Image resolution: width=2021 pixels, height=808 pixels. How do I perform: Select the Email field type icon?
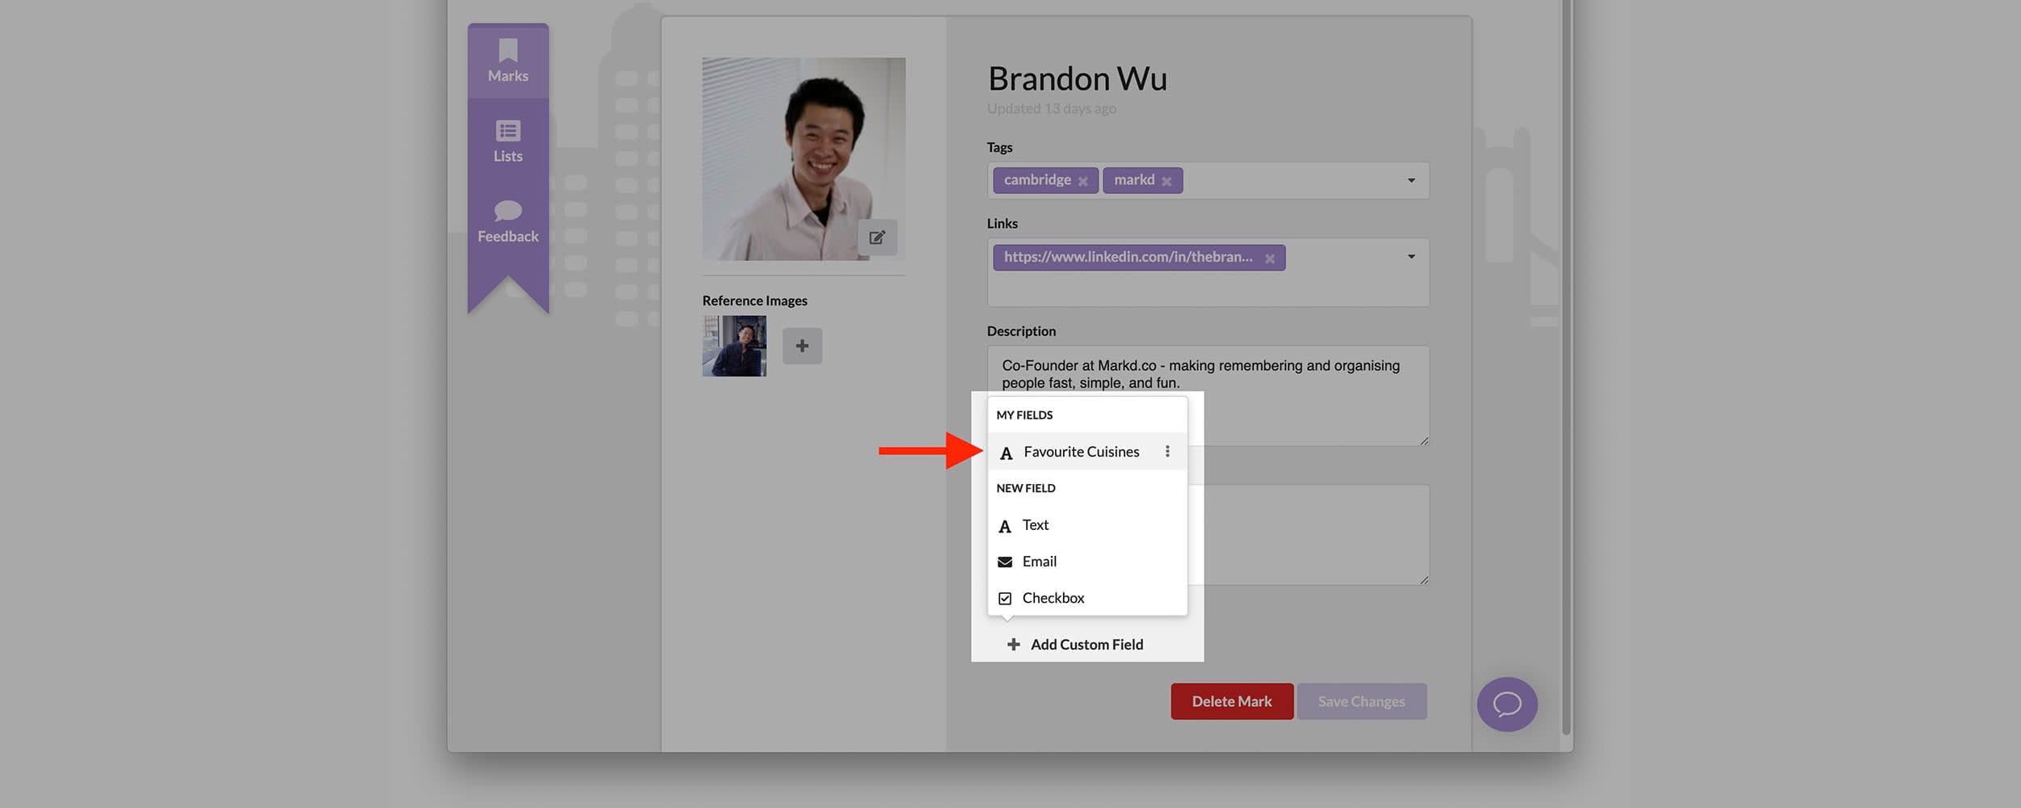[x=1004, y=561]
